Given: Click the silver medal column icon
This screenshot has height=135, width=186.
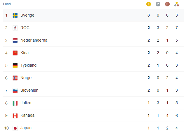Looking at the screenshot, I should coord(158,4).
